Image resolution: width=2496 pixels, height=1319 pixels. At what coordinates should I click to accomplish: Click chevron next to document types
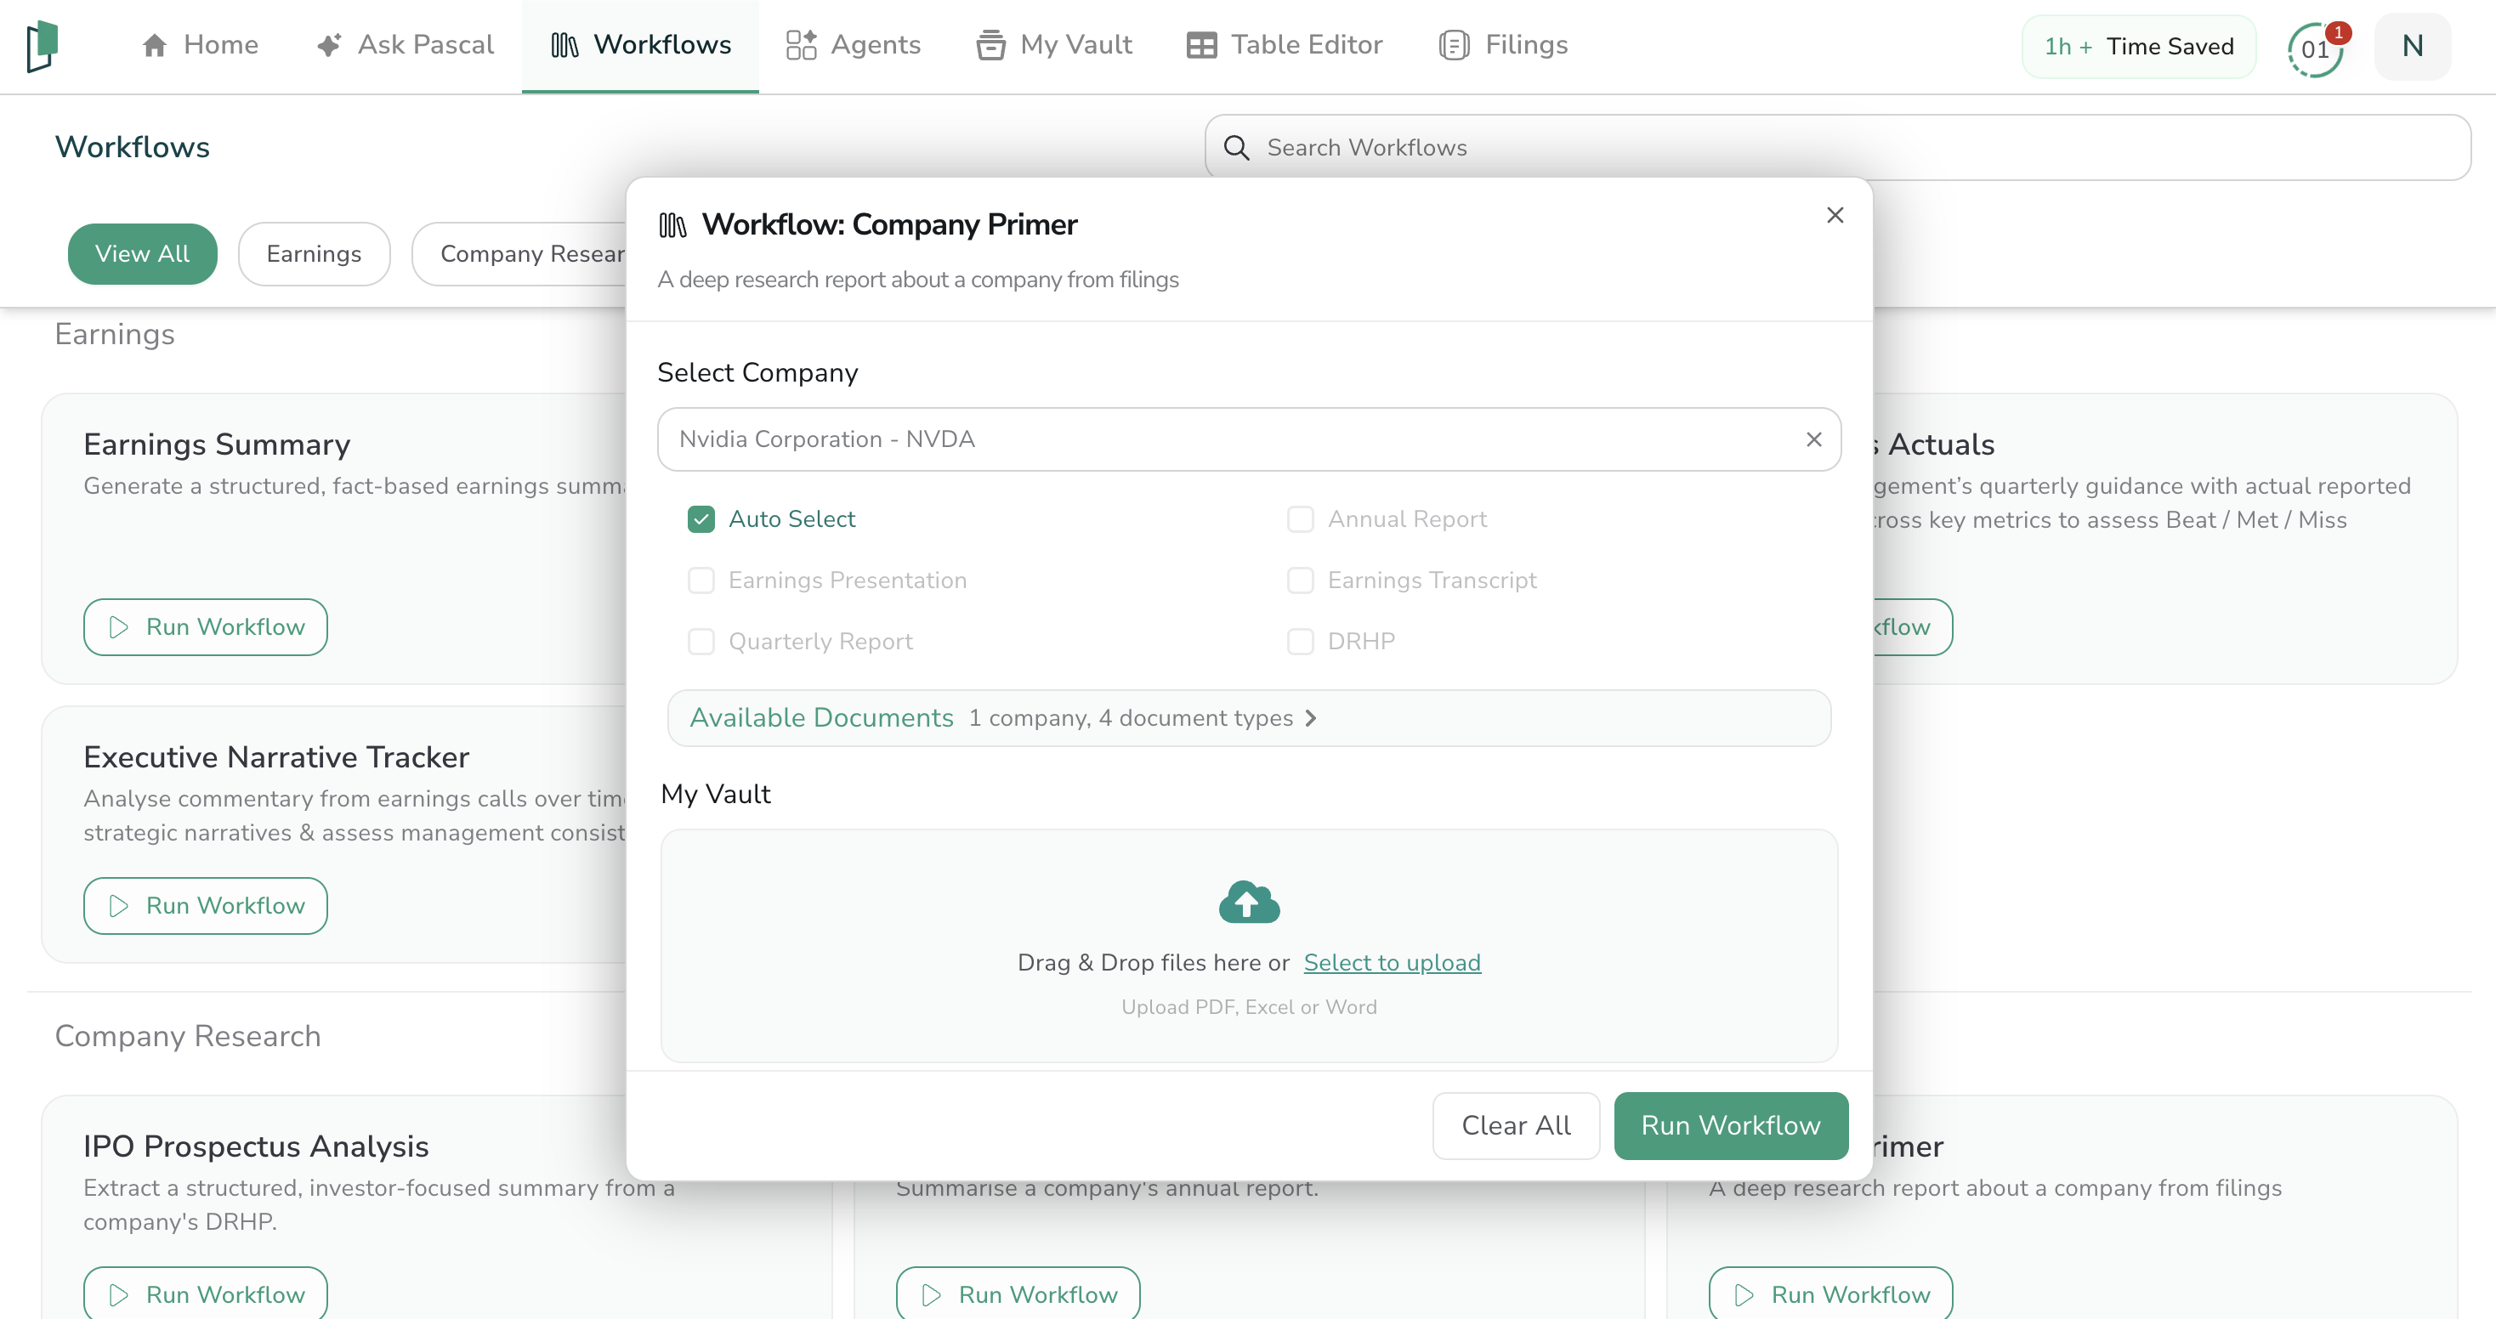1311,717
